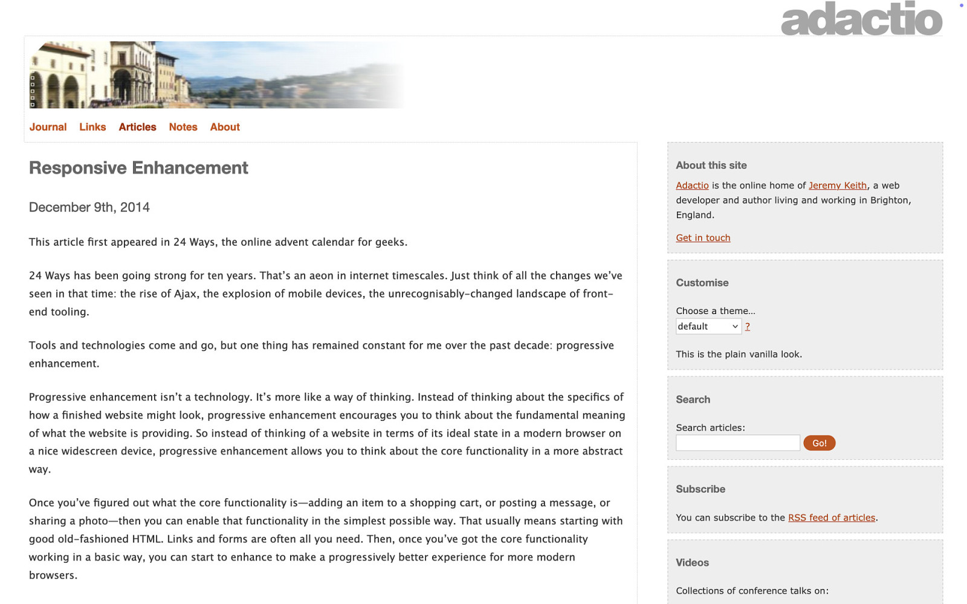967x604 pixels.
Task: Click the question mark help link
Action: point(748,327)
